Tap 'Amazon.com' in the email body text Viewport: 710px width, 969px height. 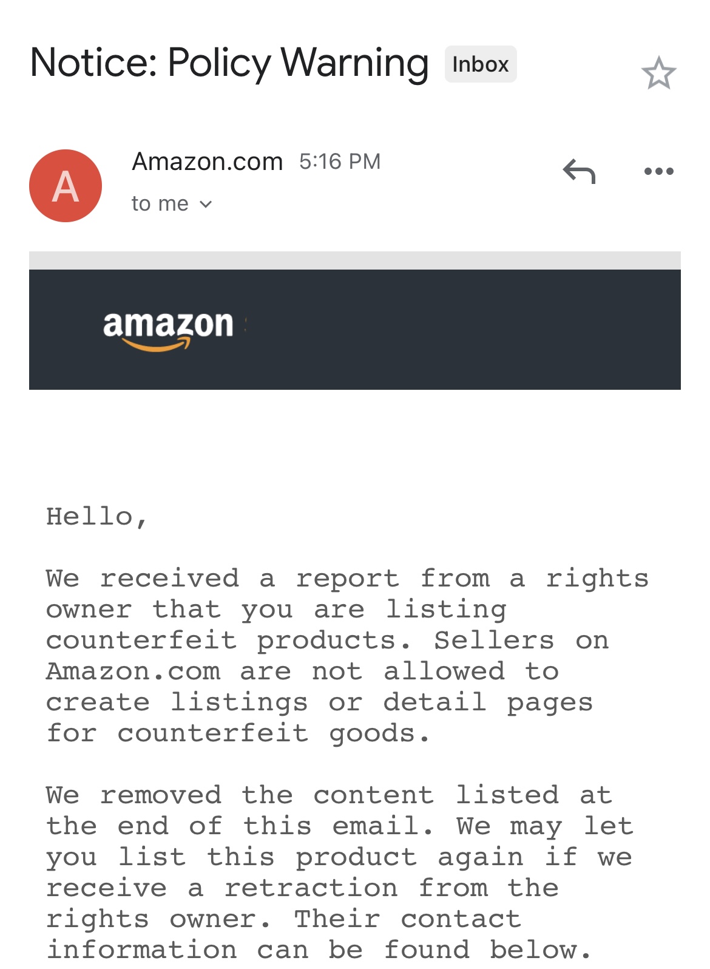tap(134, 671)
